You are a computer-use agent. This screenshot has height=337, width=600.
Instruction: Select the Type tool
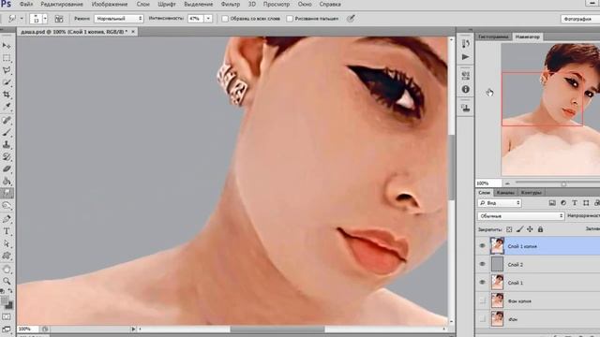[x=7, y=231]
